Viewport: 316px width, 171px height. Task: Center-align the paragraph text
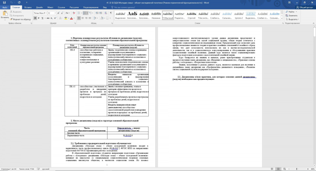point(83,18)
